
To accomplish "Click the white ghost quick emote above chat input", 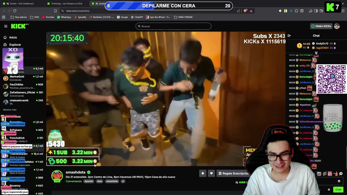I will [x=341, y=174].
